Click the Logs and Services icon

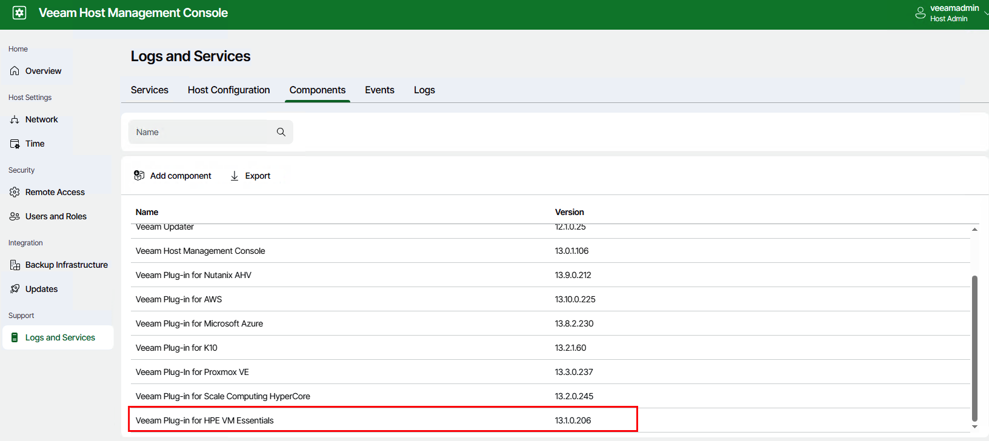pyautogui.click(x=15, y=337)
